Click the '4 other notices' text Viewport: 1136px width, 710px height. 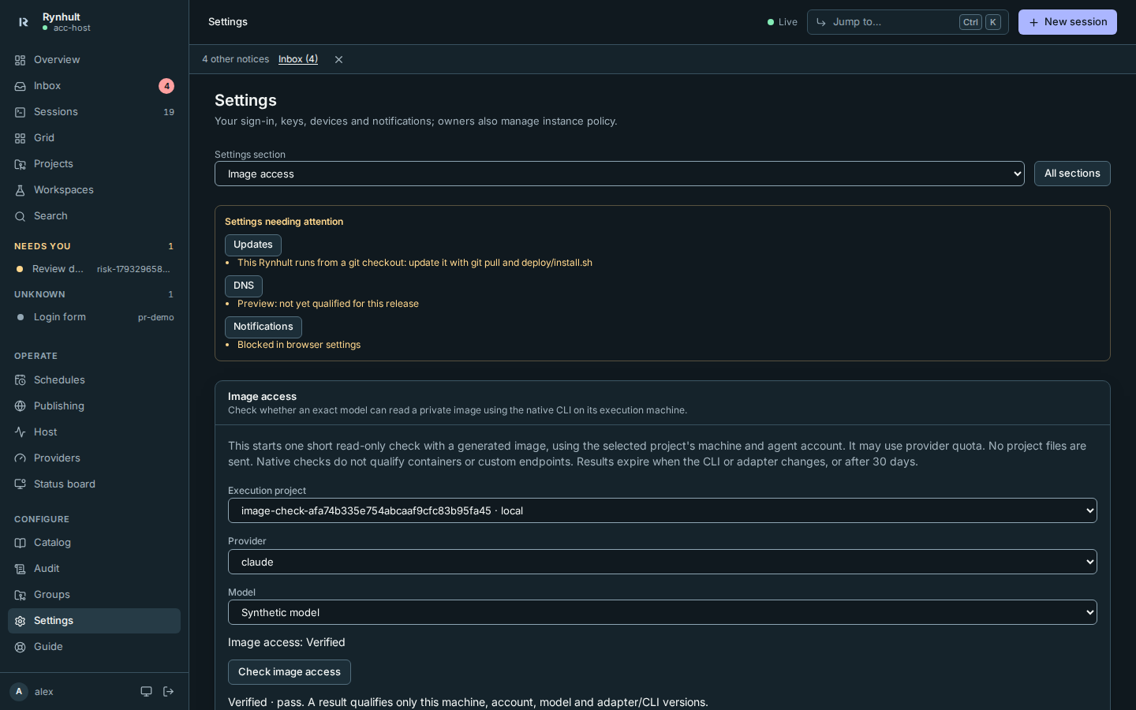[235, 59]
